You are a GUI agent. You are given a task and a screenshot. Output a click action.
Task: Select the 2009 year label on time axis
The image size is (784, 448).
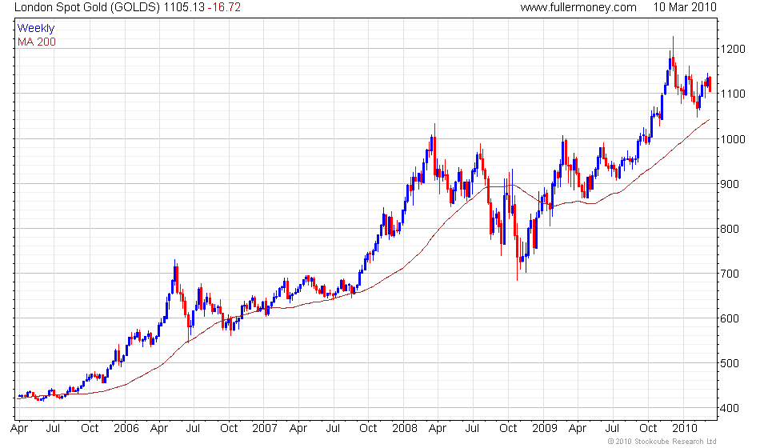[x=545, y=429]
